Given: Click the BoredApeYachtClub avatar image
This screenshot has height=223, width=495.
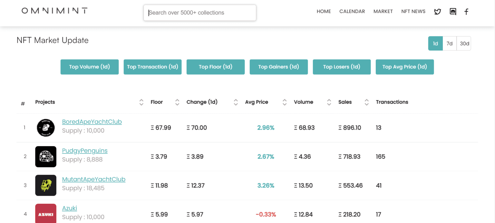Looking at the screenshot, I should [46, 128].
